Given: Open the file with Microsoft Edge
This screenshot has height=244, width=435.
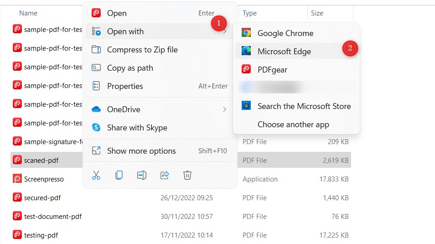Looking at the screenshot, I should click(x=284, y=52).
